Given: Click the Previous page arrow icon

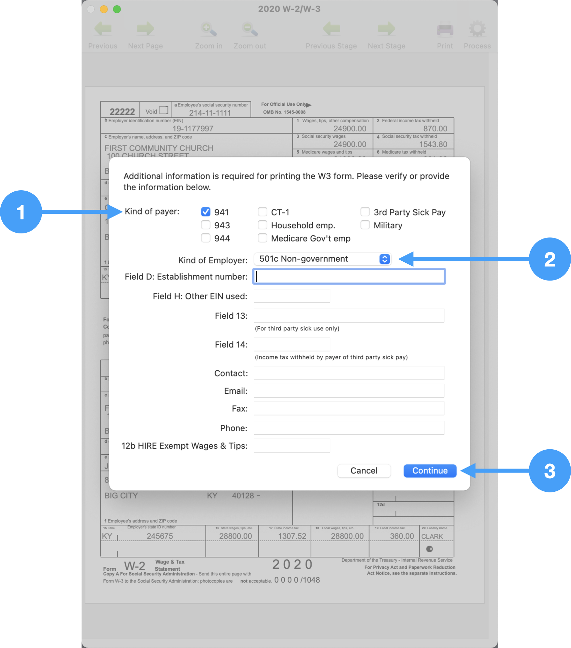Looking at the screenshot, I should [x=103, y=29].
